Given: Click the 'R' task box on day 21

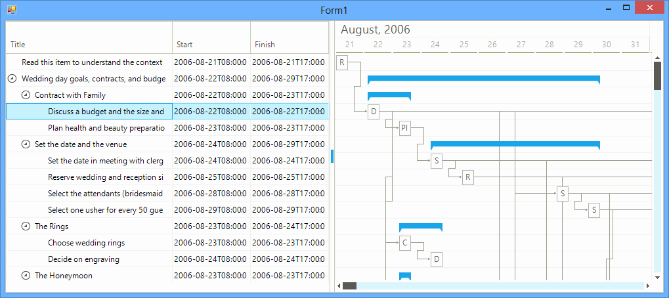Looking at the screenshot, I should coord(342,62).
